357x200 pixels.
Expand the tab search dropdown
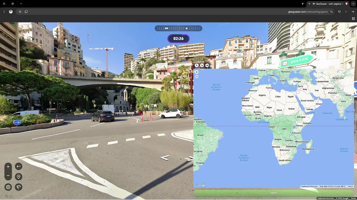click(x=353, y=4)
